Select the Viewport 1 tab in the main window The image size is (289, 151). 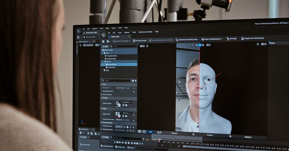click(86, 41)
